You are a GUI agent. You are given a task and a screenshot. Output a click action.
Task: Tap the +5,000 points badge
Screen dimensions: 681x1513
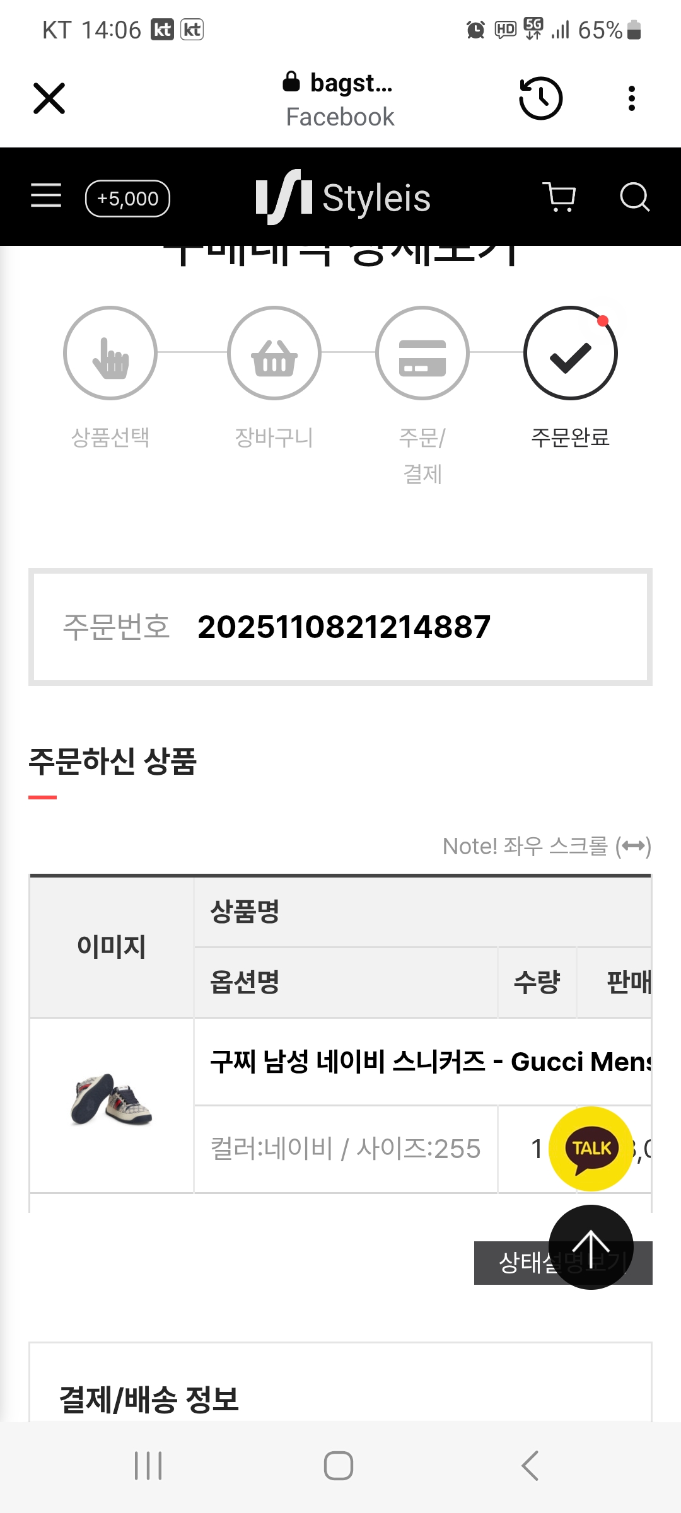pyautogui.click(x=127, y=199)
